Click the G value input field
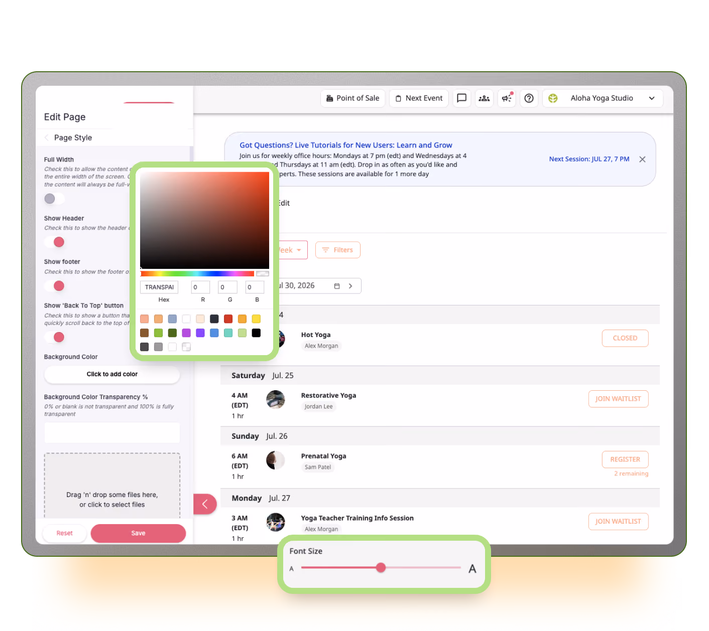The image size is (709, 631). pyautogui.click(x=227, y=287)
